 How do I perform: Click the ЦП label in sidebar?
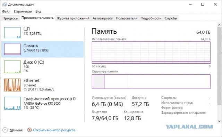tap(27, 29)
